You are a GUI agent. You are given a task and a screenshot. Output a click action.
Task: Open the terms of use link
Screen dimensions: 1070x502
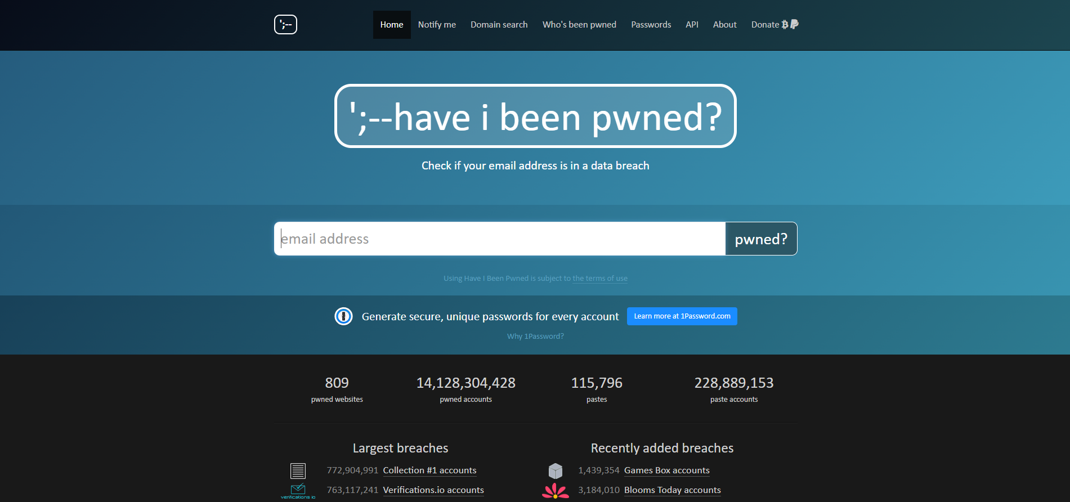point(600,279)
